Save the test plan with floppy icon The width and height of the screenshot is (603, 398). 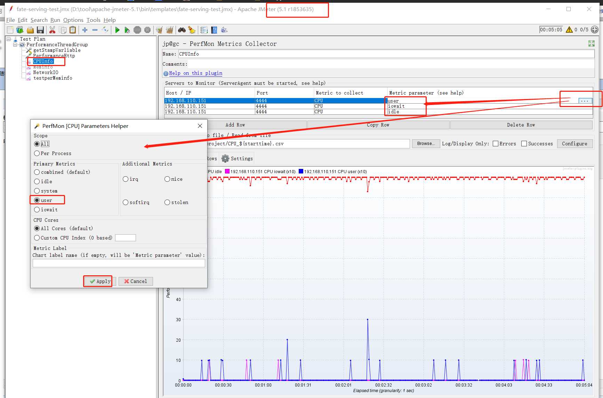(x=40, y=30)
